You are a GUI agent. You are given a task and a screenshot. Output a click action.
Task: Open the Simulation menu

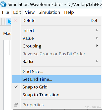(49, 12)
